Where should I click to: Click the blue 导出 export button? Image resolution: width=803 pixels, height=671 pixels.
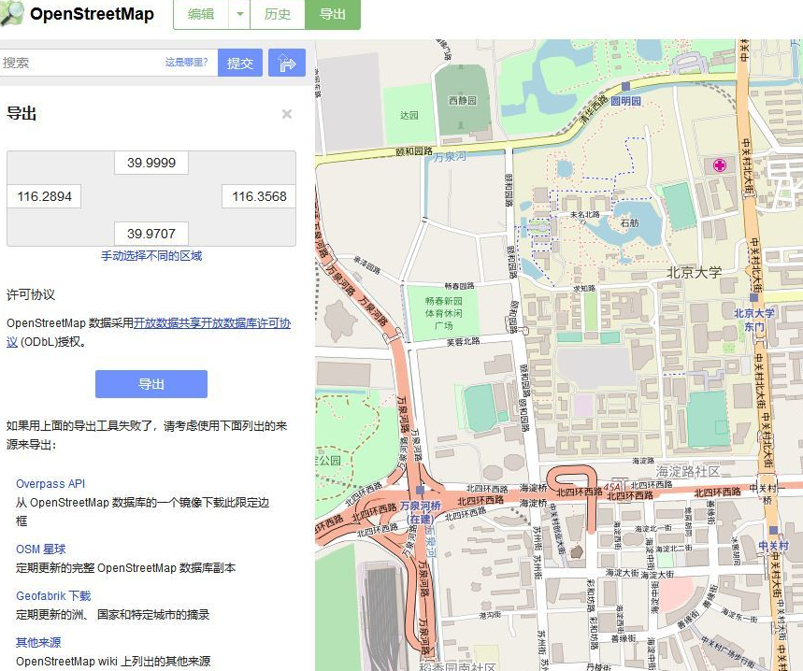(x=151, y=384)
